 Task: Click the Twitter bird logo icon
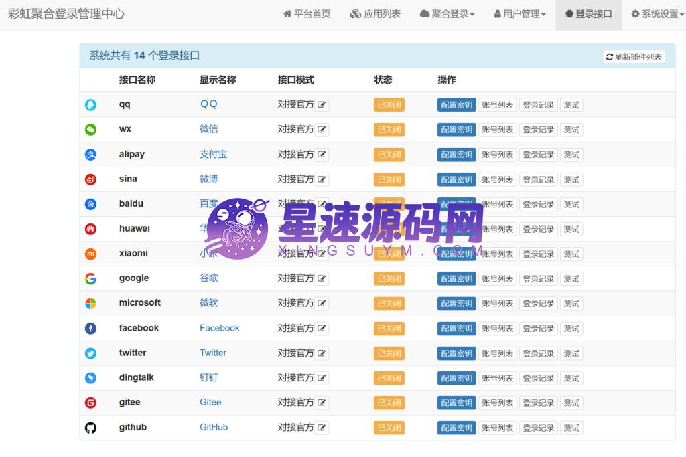coord(90,353)
